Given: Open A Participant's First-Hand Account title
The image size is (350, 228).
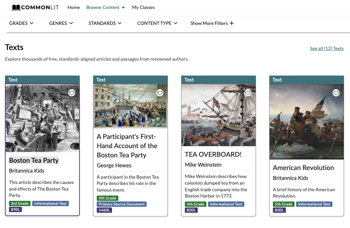Looking at the screenshot, I should click(127, 145).
